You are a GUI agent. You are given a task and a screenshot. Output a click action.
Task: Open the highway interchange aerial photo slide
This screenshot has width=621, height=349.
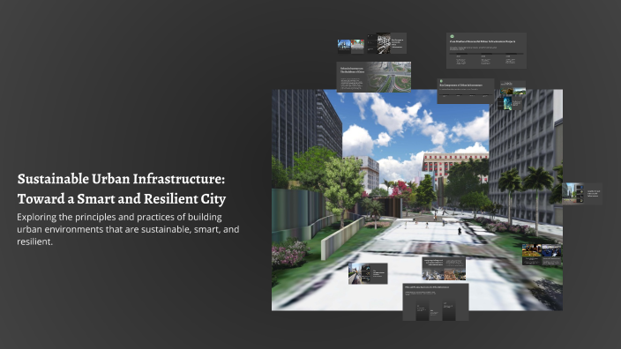[373, 77]
